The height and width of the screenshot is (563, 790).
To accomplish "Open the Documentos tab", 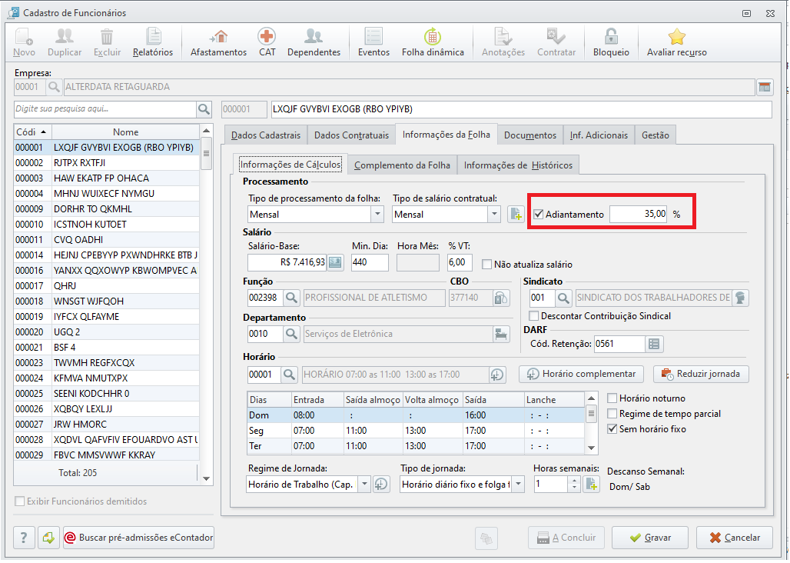I will (530, 135).
